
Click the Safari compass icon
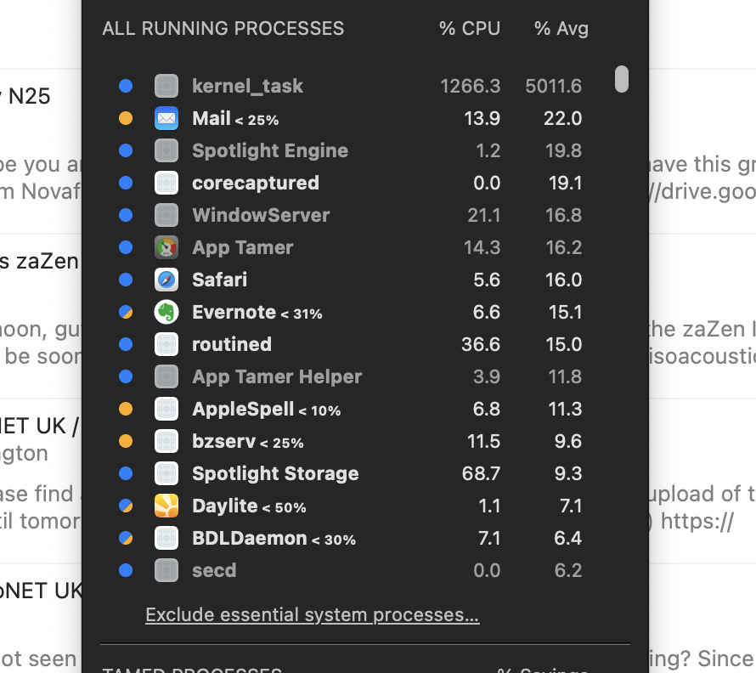point(166,280)
